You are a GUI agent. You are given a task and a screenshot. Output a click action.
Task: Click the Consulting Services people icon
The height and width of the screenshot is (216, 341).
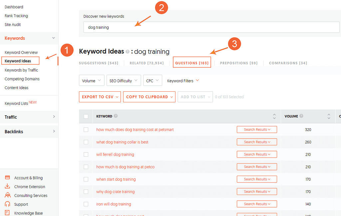click(8, 195)
